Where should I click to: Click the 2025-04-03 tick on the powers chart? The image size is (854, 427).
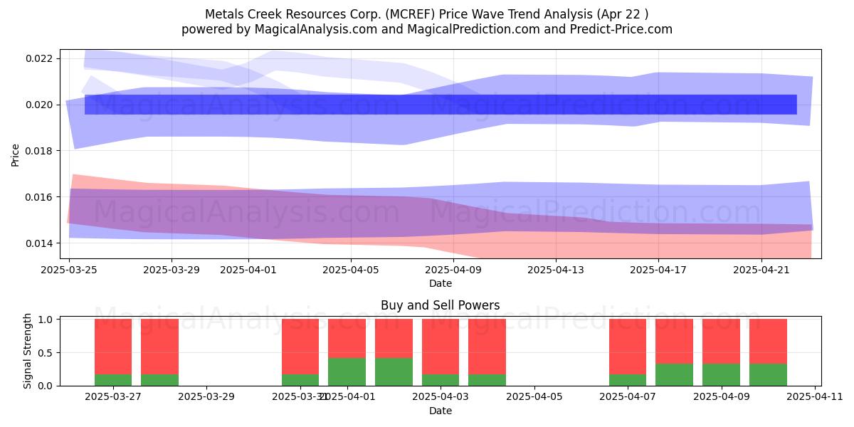point(441,397)
